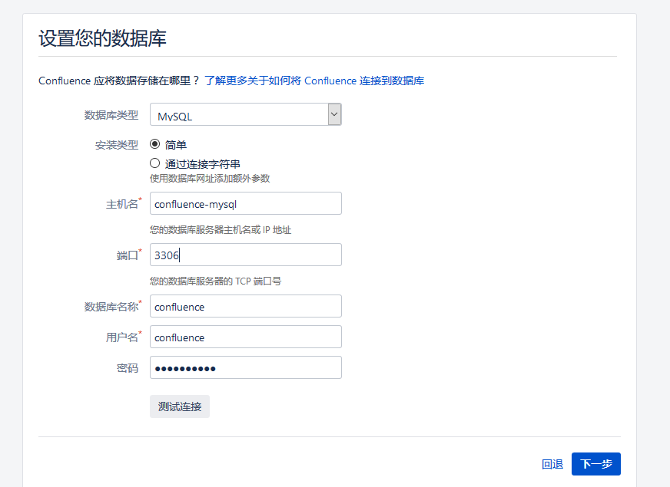The height and width of the screenshot is (487, 670).
Task: Open the 数据库类型 MySQL dropdown
Action: pyautogui.click(x=245, y=114)
